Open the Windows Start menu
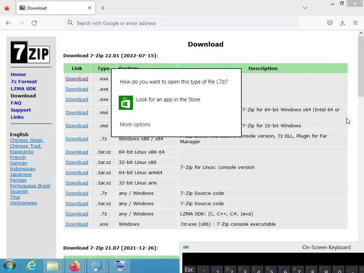 [9, 265]
